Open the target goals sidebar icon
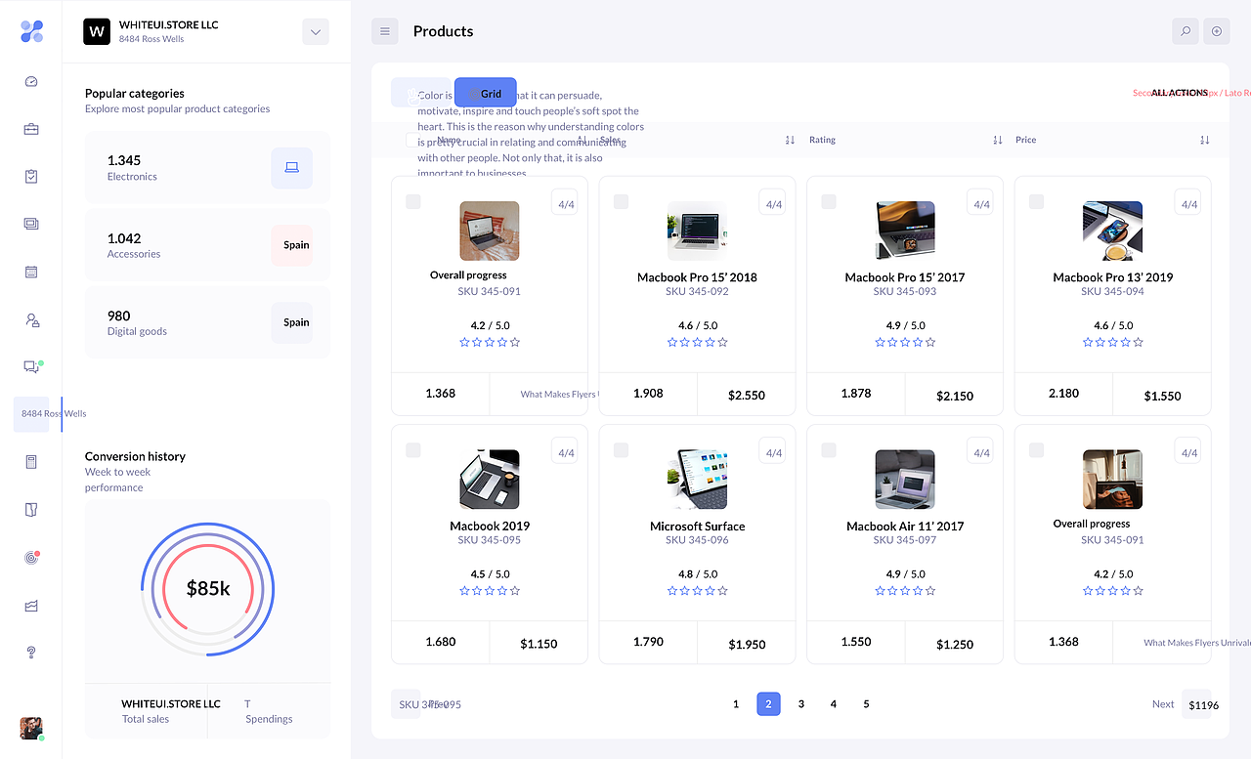Image resolution: width=1251 pixels, height=759 pixels. 31,558
